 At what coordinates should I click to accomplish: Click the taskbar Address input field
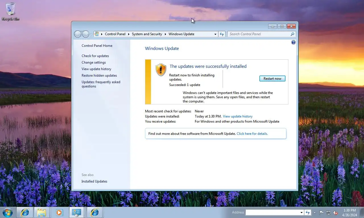pos(272,212)
